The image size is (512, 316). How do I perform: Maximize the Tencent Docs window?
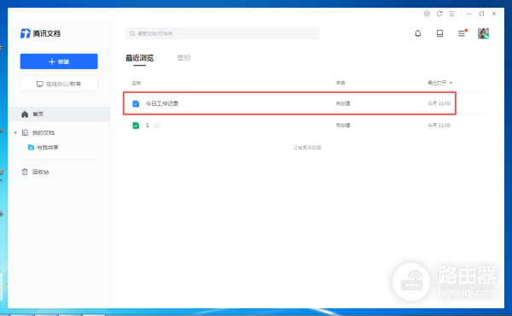tap(481, 14)
